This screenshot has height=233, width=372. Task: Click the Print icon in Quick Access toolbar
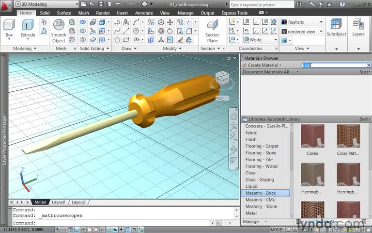click(144, 4)
